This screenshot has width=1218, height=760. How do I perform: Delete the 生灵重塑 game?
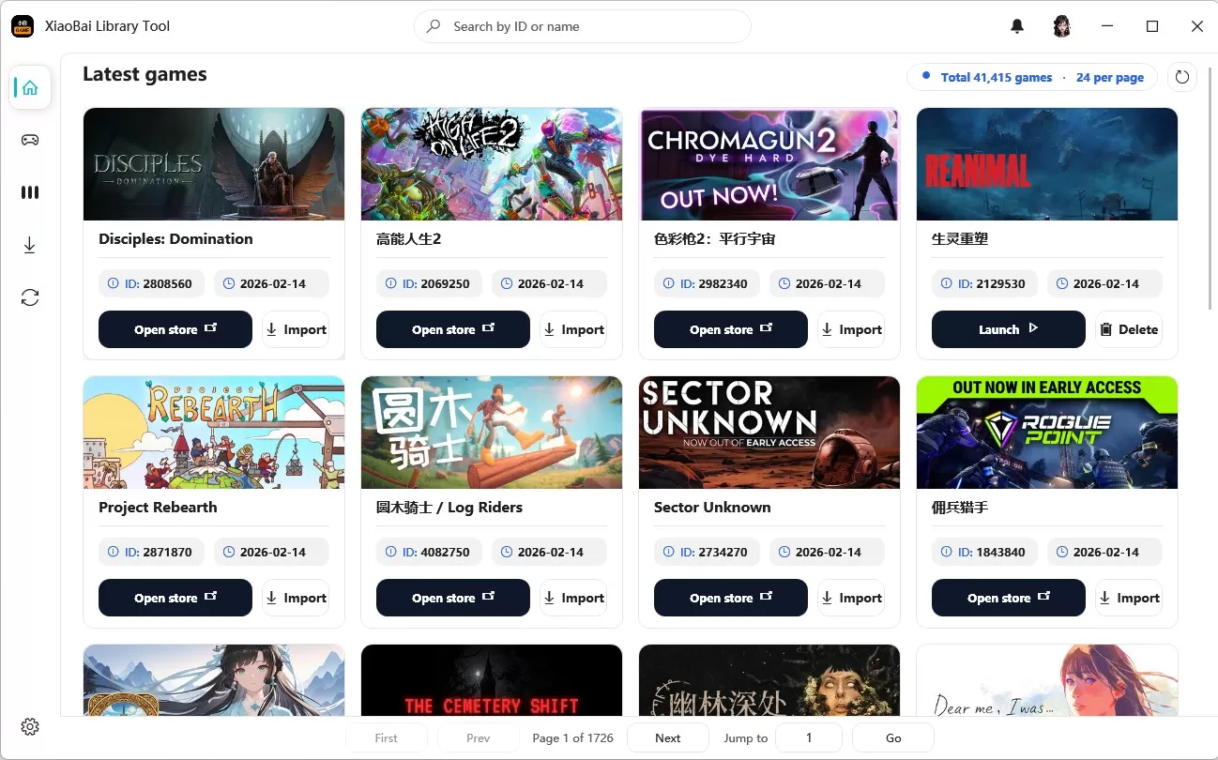pyautogui.click(x=1128, y=329)
